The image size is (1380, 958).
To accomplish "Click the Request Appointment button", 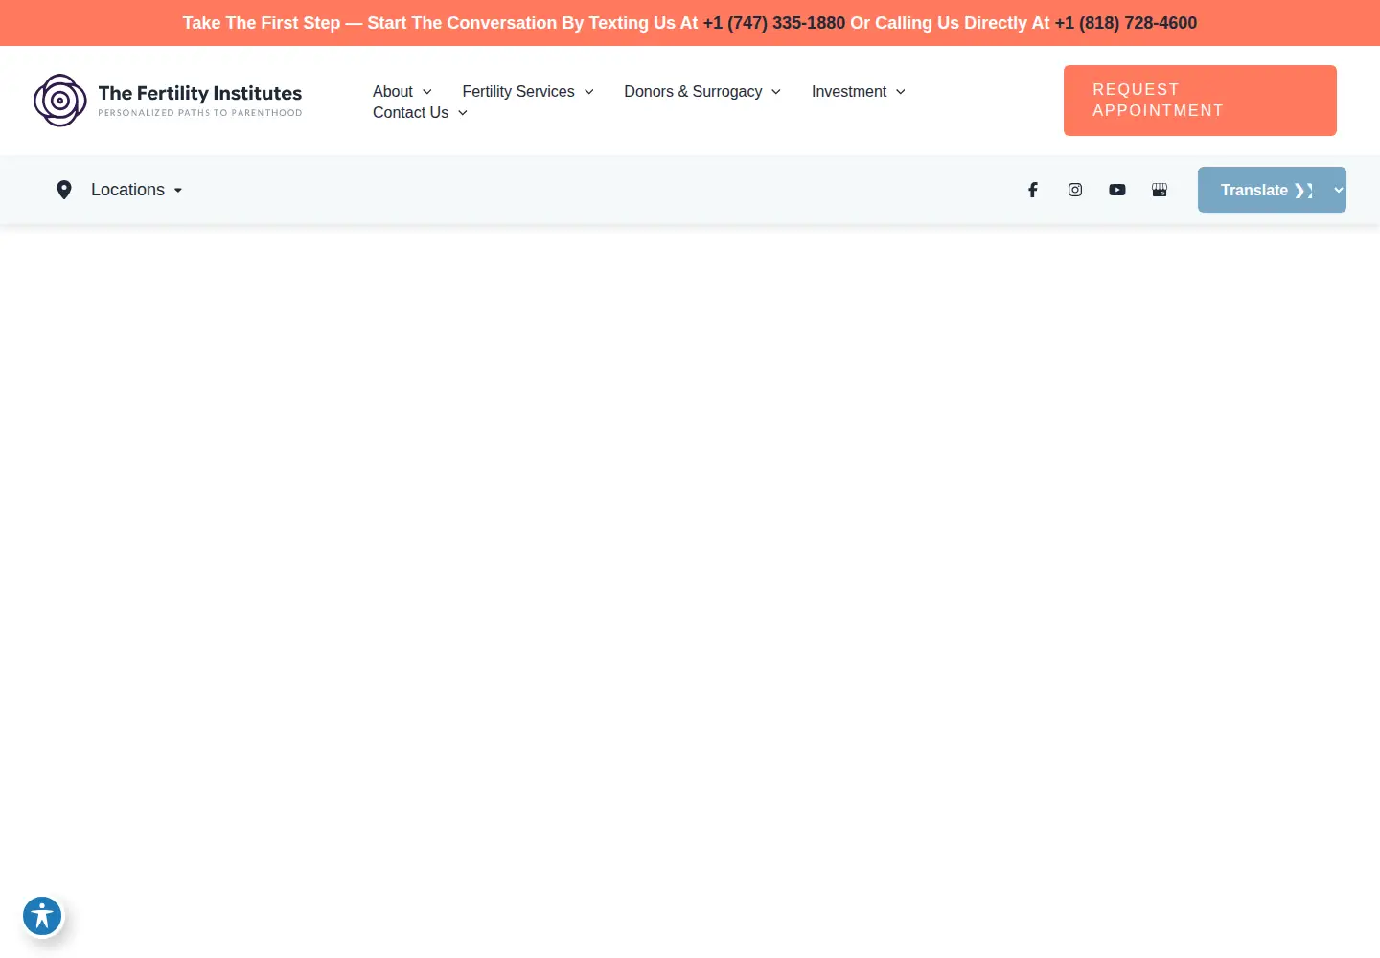I will point(1200,101).
